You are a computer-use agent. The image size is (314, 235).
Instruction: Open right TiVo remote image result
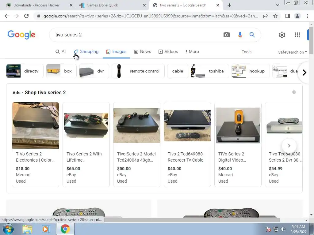pyautogui.click(x=230, y=208)
